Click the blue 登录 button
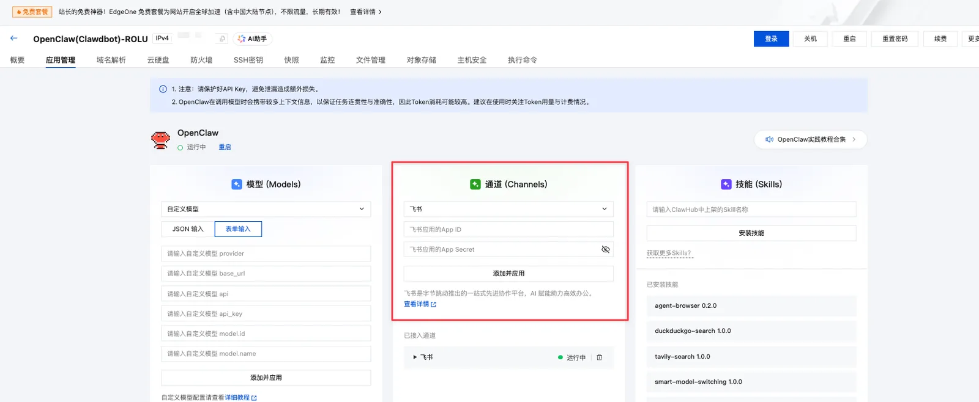Image resolution: width=979 pixels, height=402 pixels. point(771,38)
